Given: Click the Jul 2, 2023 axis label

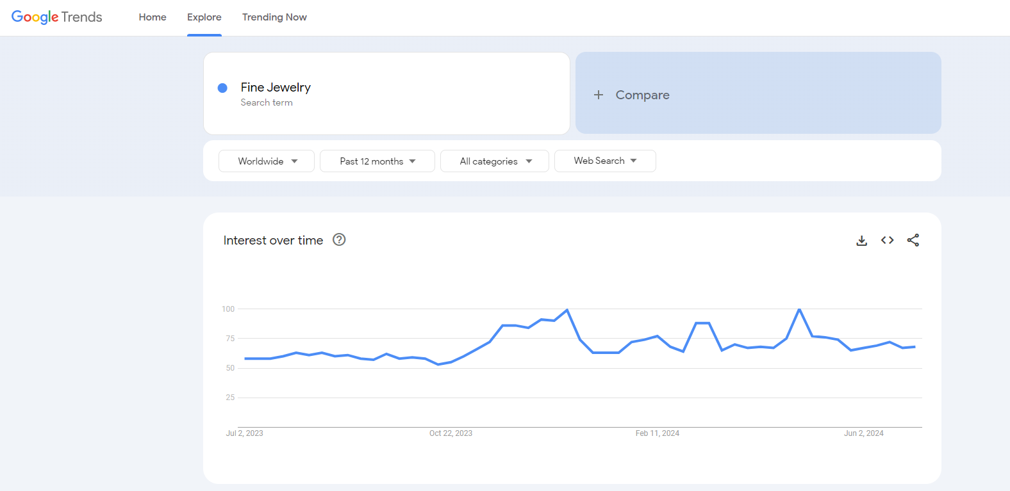Looking at the screenshot, I should 245,433.
